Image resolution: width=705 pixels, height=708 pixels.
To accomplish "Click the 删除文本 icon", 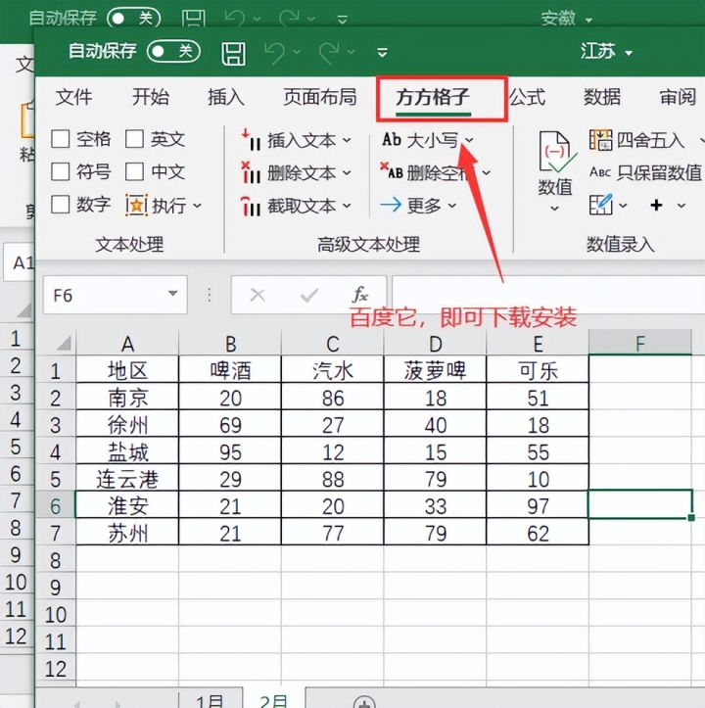I will 251,172.
